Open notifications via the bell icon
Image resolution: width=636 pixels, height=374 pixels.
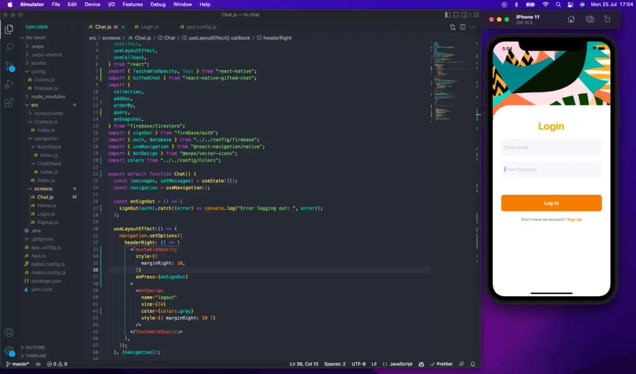click(472, 364)
